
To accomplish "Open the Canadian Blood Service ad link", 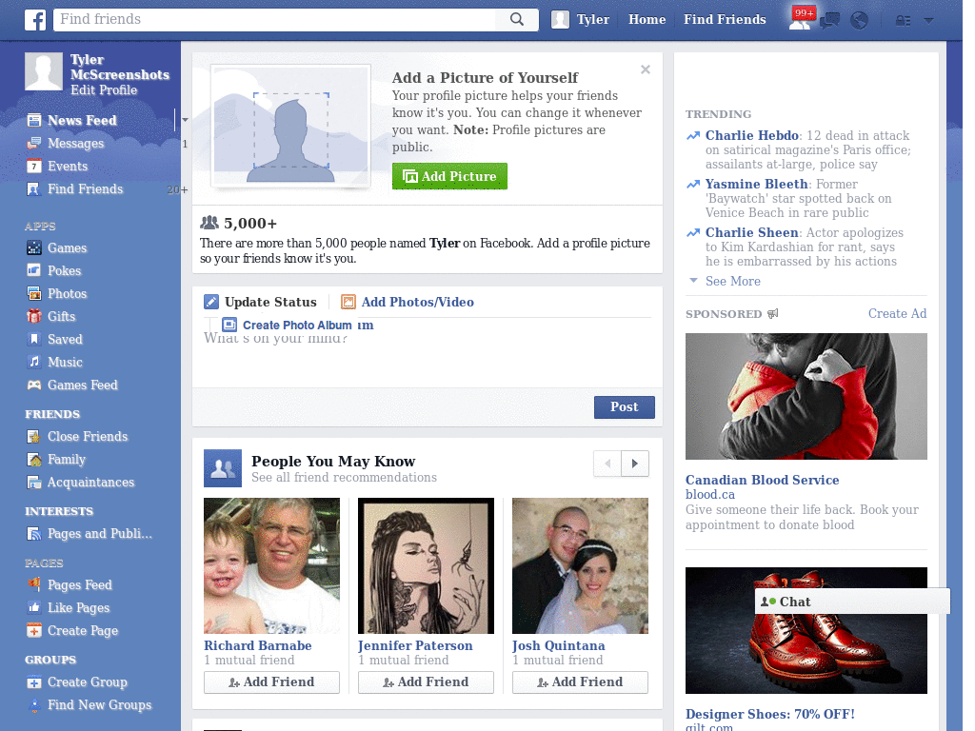I will [763, 480].
